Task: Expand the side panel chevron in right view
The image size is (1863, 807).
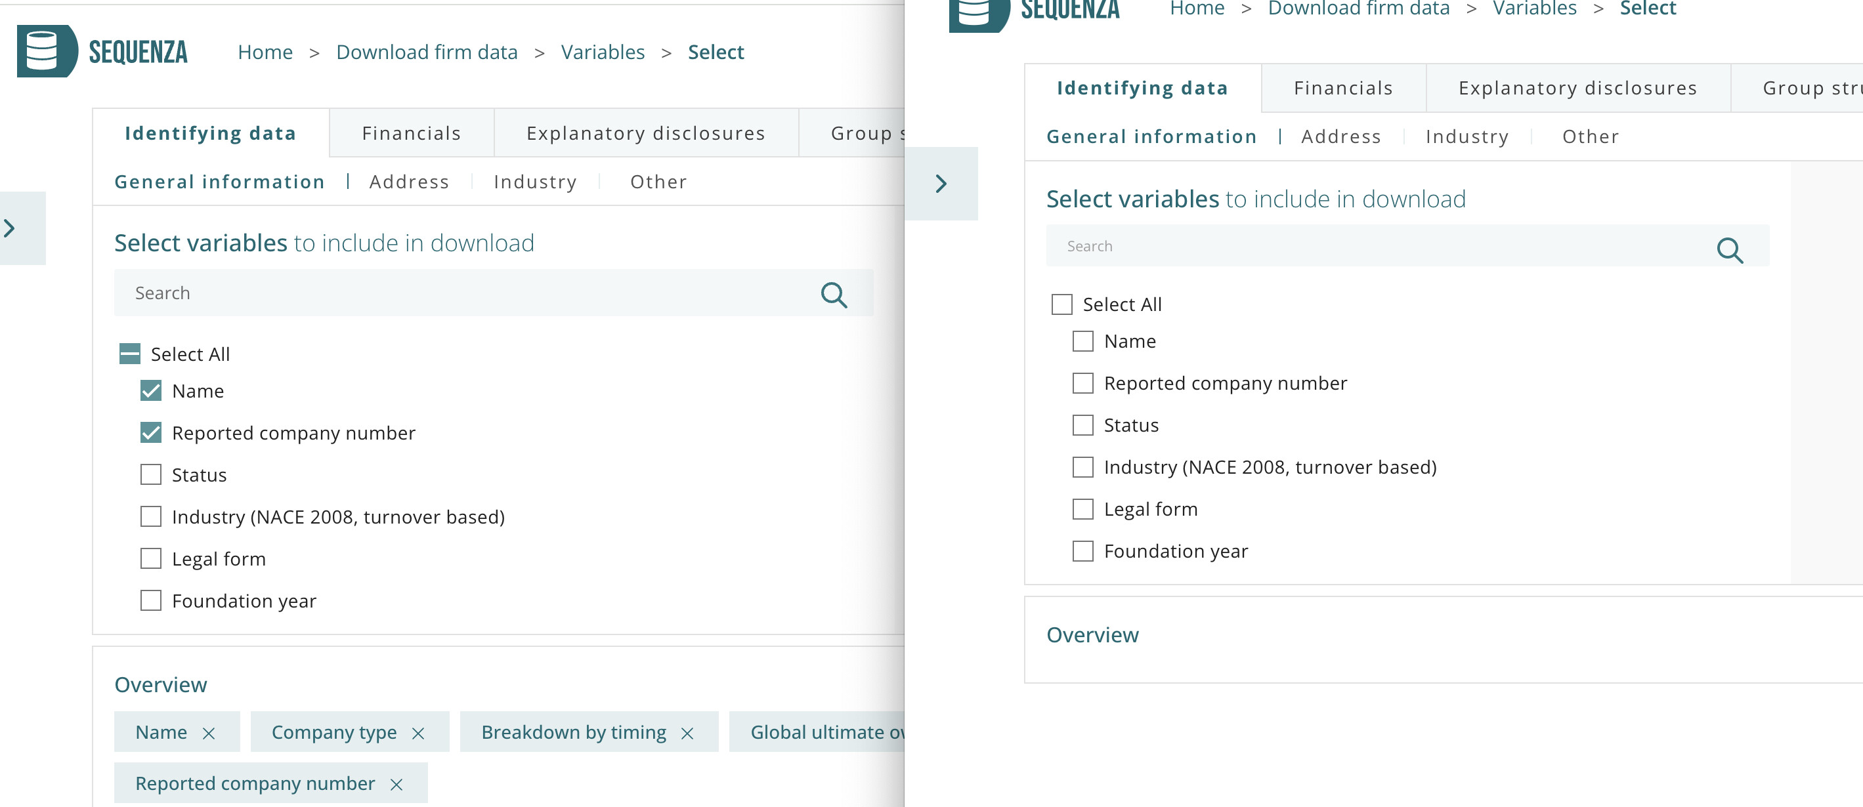Action: 941,184
